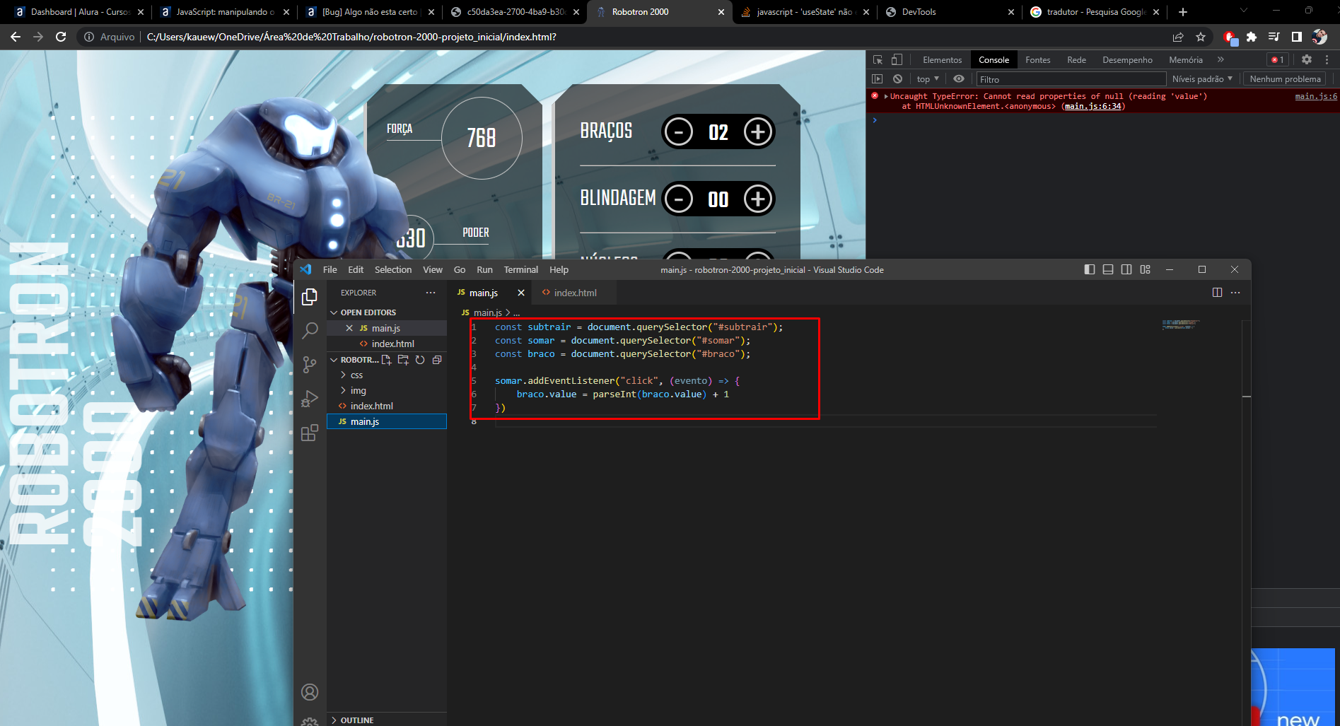Open 'Níveis padrão' log levels dropdown

[x=1202, y=79]
